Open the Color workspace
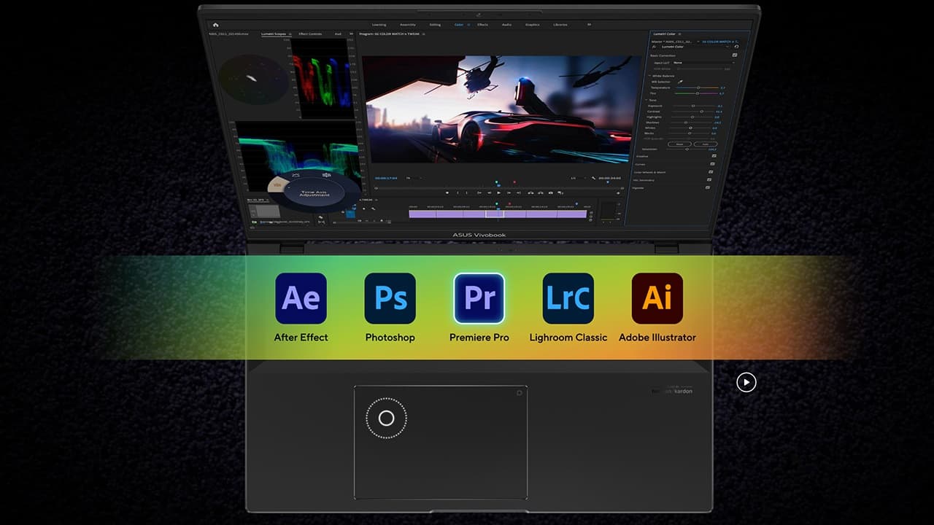Image resolution: width=934 pixels, height=525 pixels. click(459, 25)
